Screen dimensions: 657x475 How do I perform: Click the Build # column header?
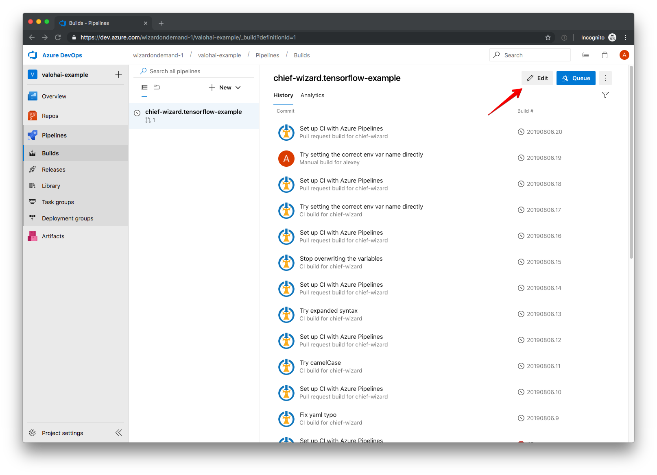click(525, 111)
